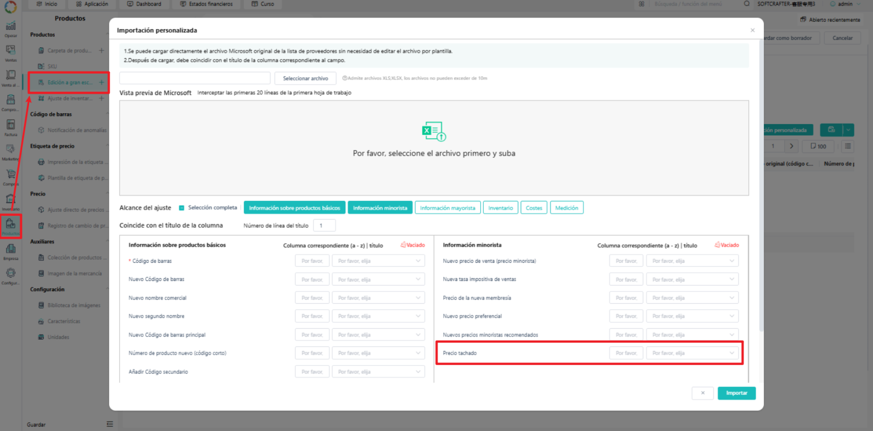
Task: Open the Configuración gear icon in sidebar
Action: 10,276
